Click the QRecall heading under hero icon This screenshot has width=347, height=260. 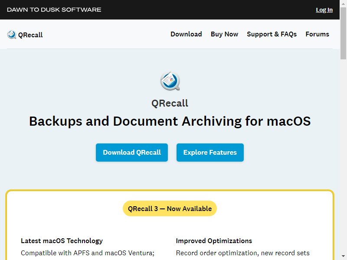[170, 103]
